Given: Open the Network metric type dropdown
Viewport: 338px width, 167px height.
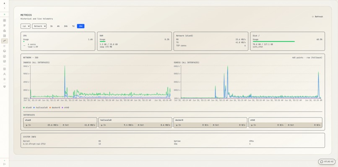Looking at the screenshot, I should pos(39,26).
